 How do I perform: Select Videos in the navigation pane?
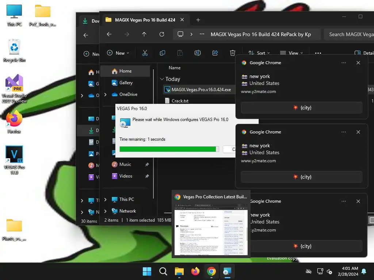coord(125,176)
